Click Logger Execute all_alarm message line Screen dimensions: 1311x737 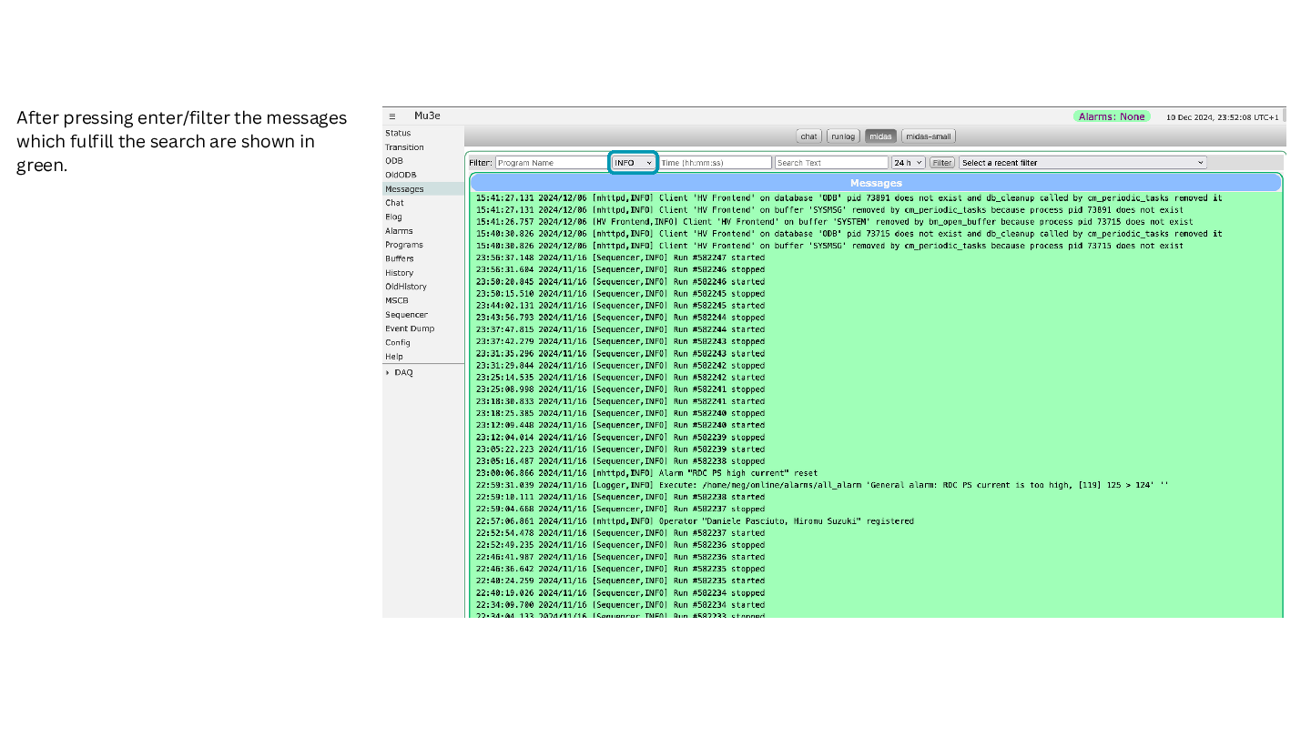coord(822,485)
